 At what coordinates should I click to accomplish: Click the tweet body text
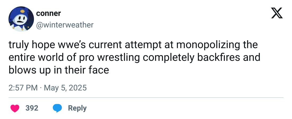tap(133, 58)
